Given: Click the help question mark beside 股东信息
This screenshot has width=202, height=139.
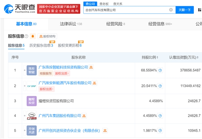Looking at the screenshot, I should pos(26,36).
